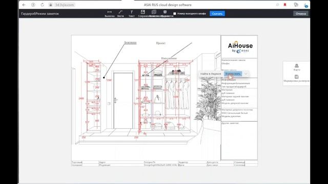Choose Копировать in the selection popup

click(x=233, y=74)
